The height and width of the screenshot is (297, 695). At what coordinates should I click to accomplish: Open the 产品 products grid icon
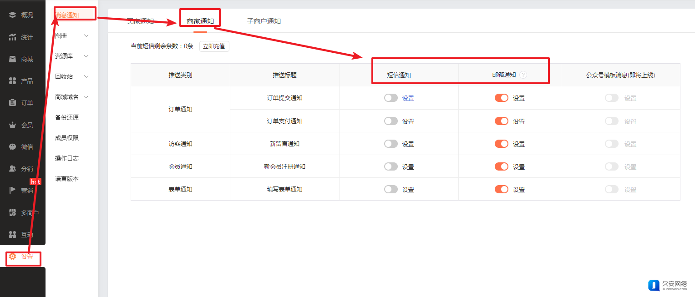[x=13, y=81]
